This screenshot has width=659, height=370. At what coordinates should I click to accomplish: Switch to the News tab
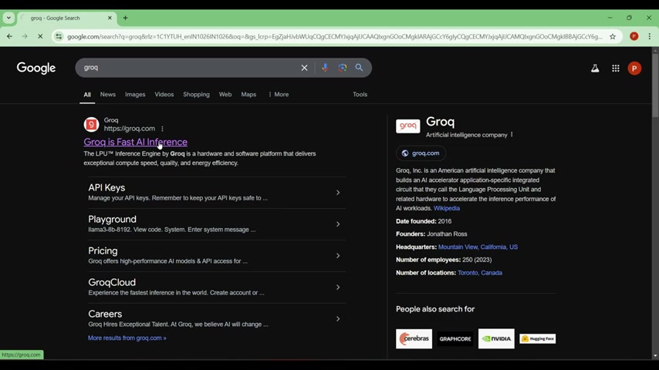(107, 95)
